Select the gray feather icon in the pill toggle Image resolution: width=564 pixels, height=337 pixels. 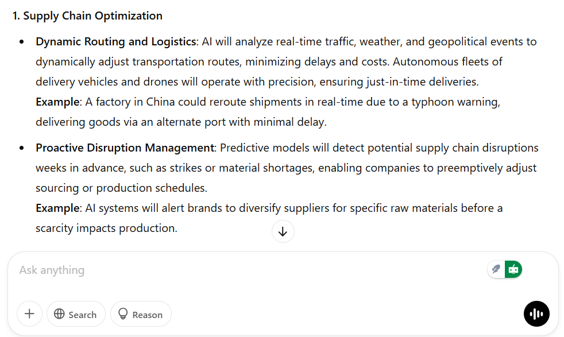point(496,269)
